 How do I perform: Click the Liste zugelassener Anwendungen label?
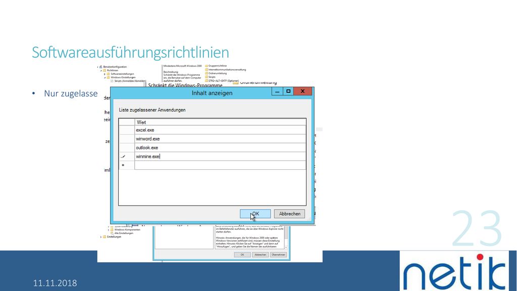pyautogui.click(x=152, y=110)
